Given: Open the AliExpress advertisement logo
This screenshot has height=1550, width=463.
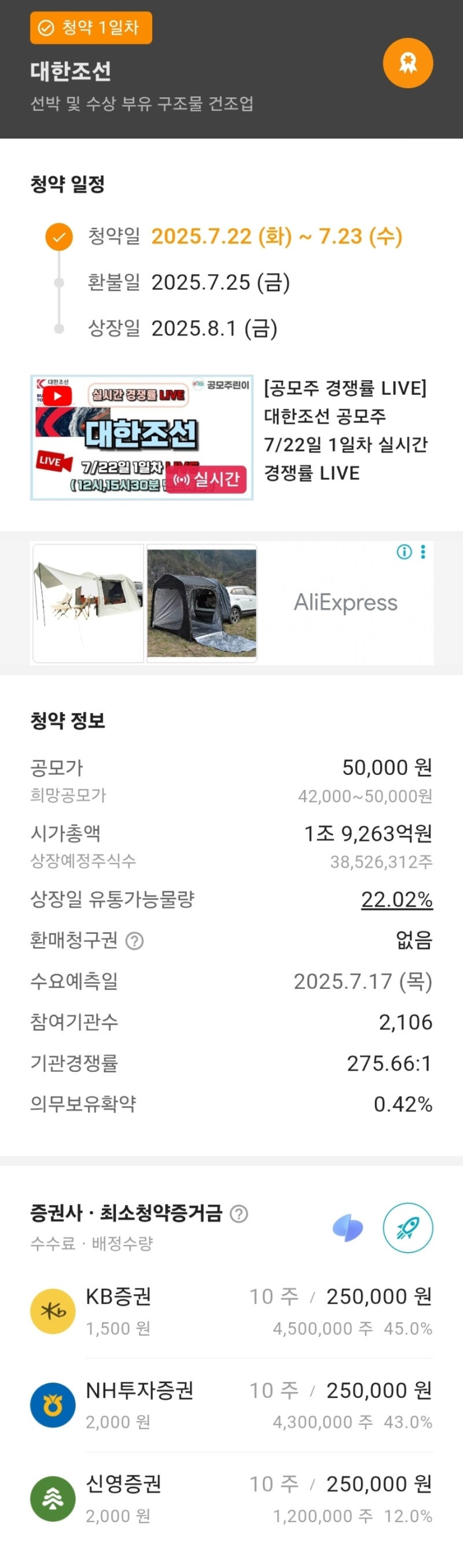Looking at the screenshot, I should click(x=346, y=603).
